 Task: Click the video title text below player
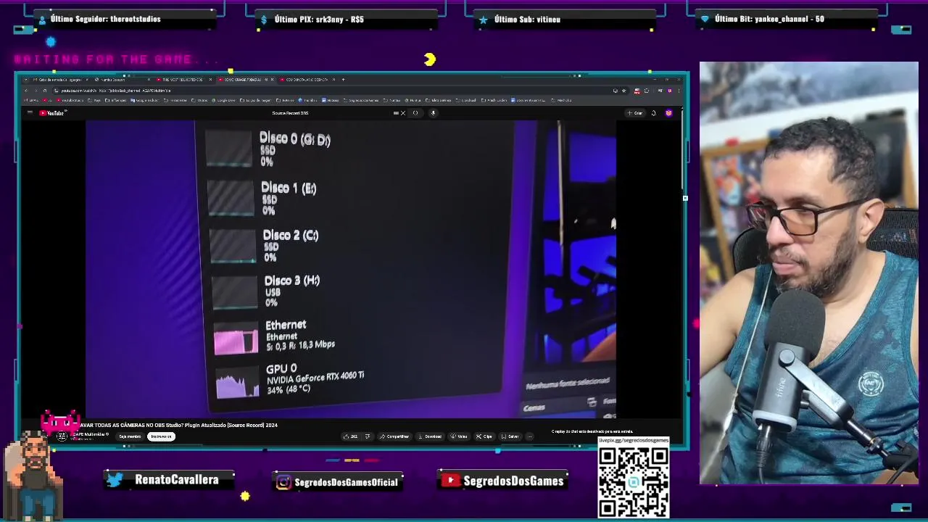click(x=179, y=425)
